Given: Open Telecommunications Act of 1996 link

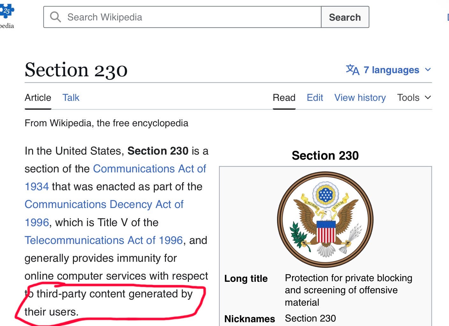Looking at the screenshot, I should tap(104, 240).
